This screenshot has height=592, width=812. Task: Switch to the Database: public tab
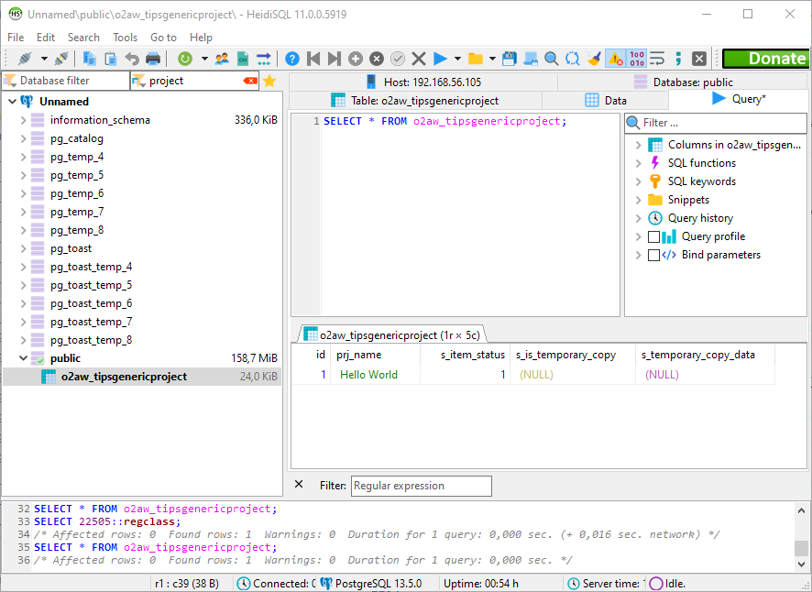point(683,82)
